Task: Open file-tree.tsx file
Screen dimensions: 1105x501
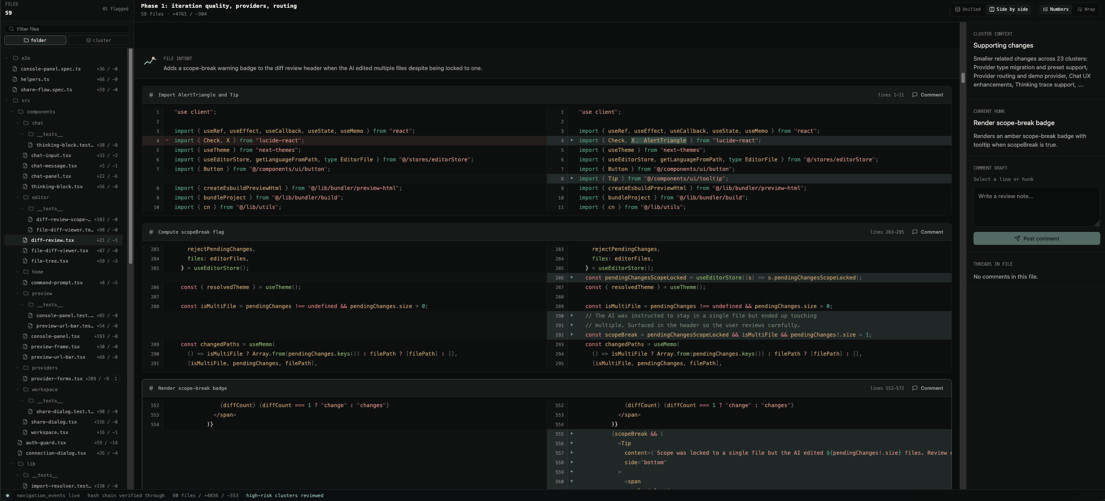Action: tap(64, 261)
